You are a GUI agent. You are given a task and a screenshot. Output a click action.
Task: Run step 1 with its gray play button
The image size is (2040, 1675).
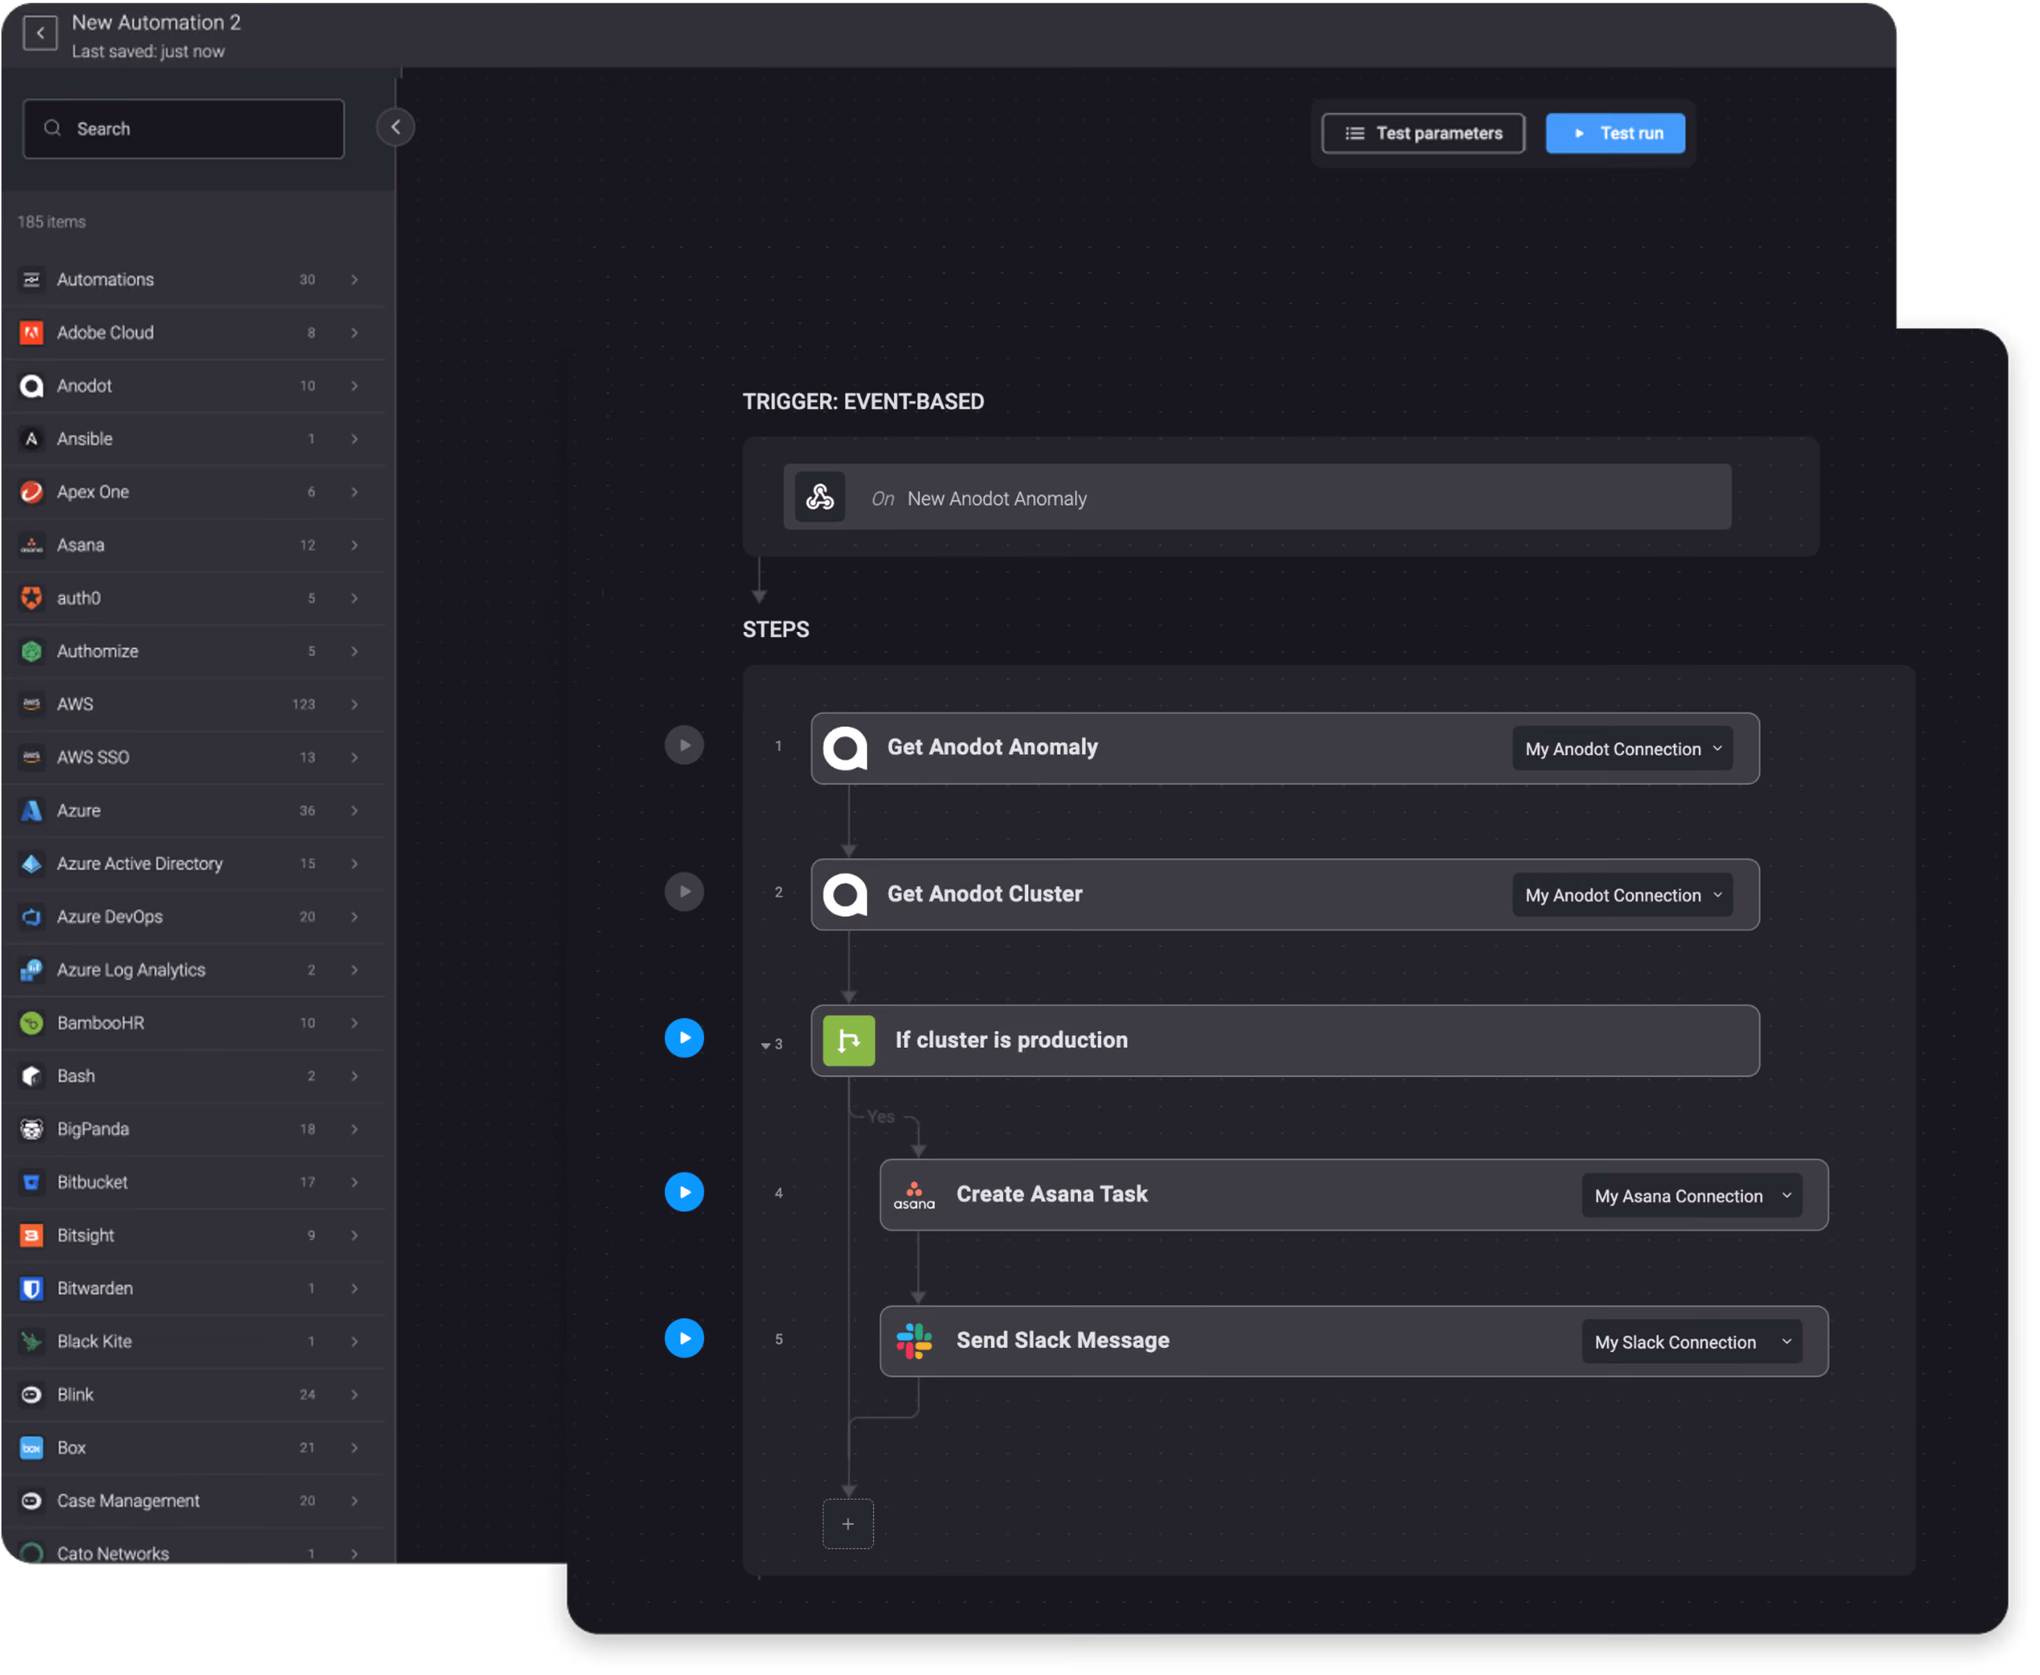[684, 746]
